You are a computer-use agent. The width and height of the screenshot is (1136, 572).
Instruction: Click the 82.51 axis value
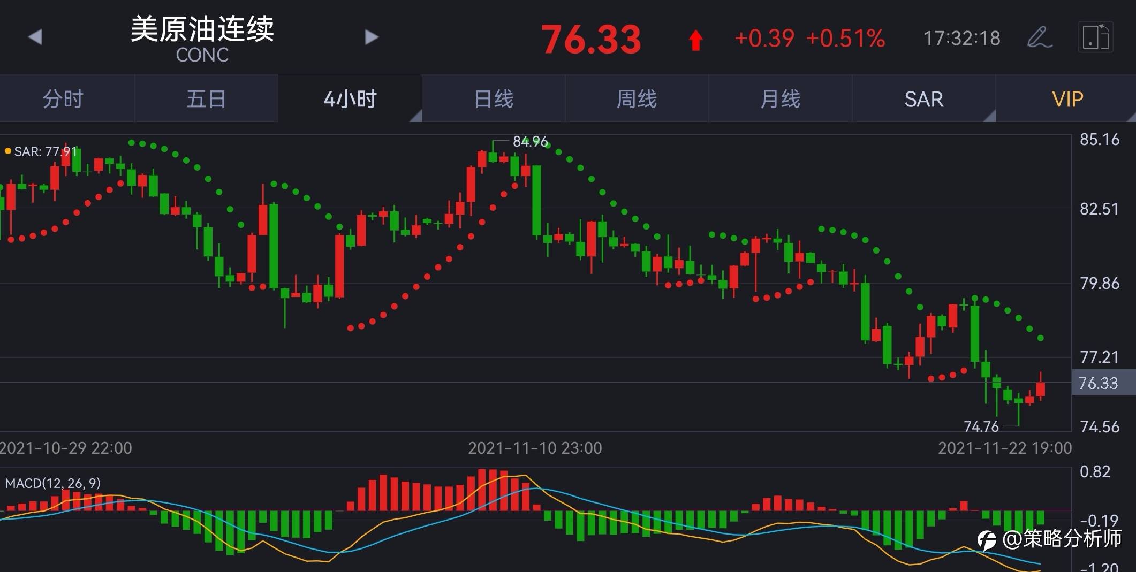(x=1100, y=209)
